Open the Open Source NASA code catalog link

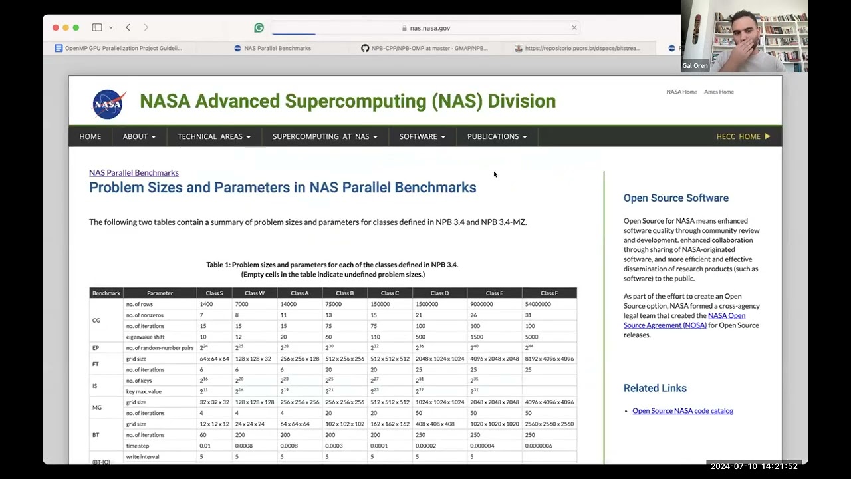(x=683, y=410)
